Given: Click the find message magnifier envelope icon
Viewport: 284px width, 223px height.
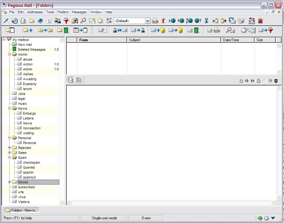Looking at the screenshot, I should pyautogui.click(x=230, y=30).
